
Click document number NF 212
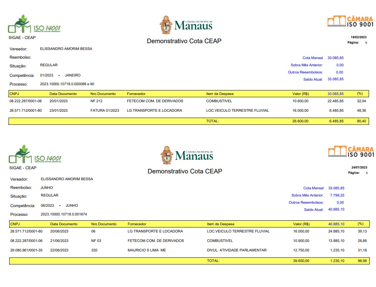pos(96,101)
